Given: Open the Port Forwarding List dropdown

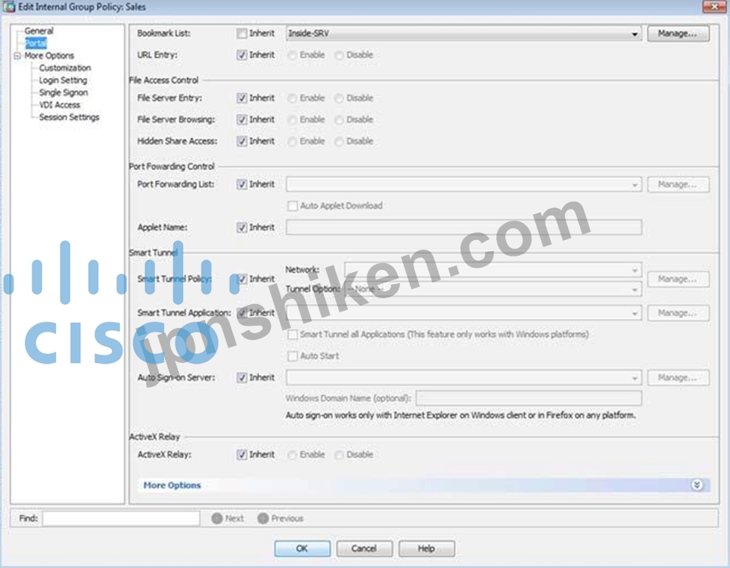Looking at the screenshot, I should point(464,185).
